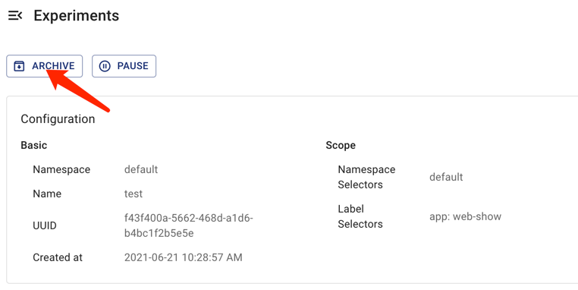Click the UUID field label
578x290 pixels.
[45, 225]
